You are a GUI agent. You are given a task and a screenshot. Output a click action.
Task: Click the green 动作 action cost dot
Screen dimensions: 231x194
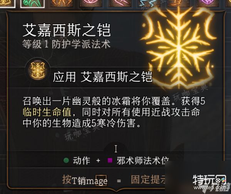pyautogui.click(x=66, y=160)
